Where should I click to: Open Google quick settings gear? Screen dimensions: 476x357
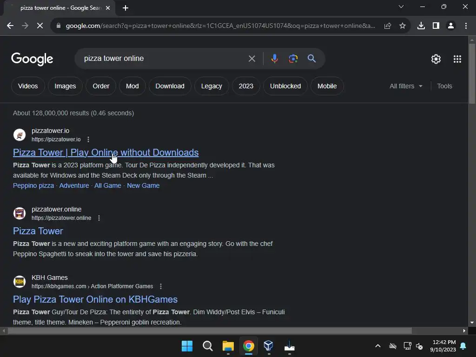(x=436, y=59)
